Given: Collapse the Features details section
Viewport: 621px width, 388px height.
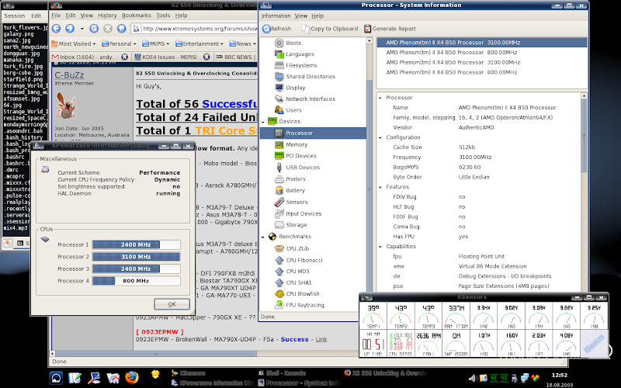Looking at the screenshot, I should coord(380,187).
